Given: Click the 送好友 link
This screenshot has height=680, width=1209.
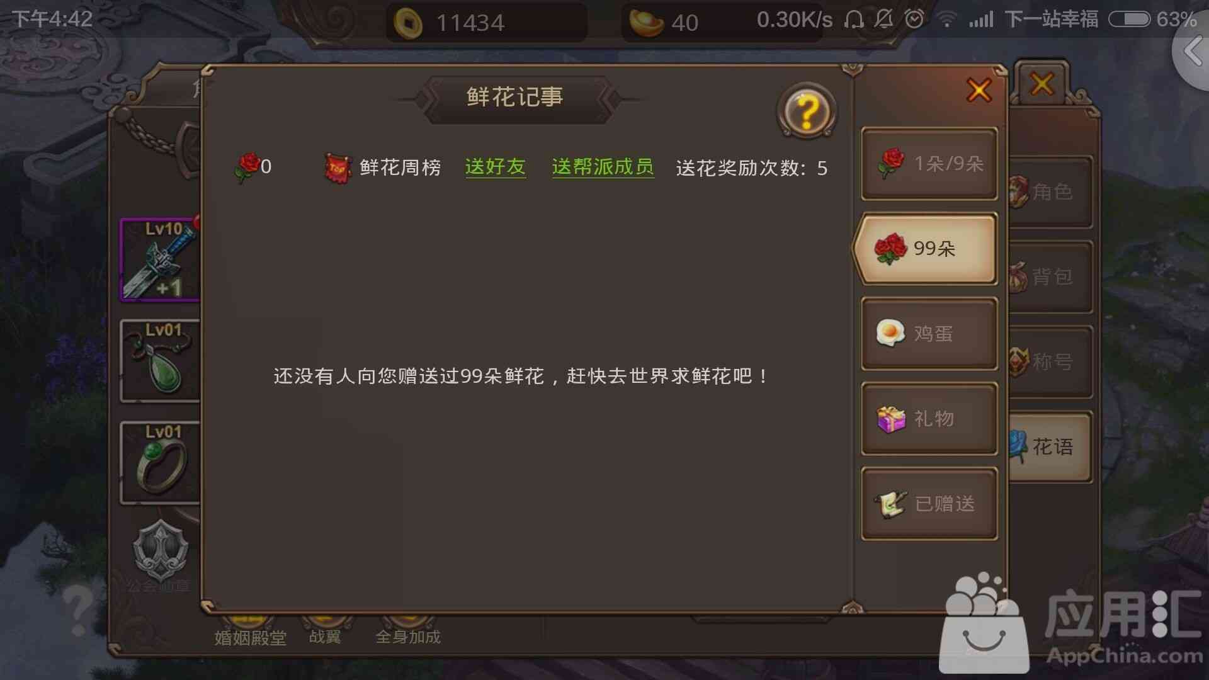Looking at the screenshot, I should point(496,167).
